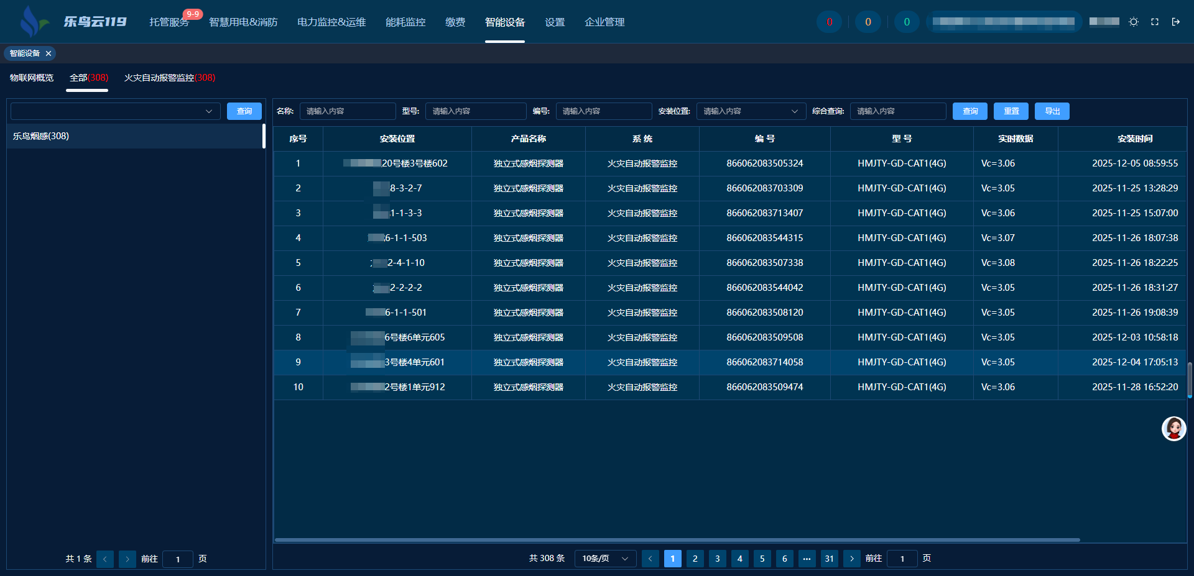
Task: Open the red alarm count badge
Action: (829, 22)
